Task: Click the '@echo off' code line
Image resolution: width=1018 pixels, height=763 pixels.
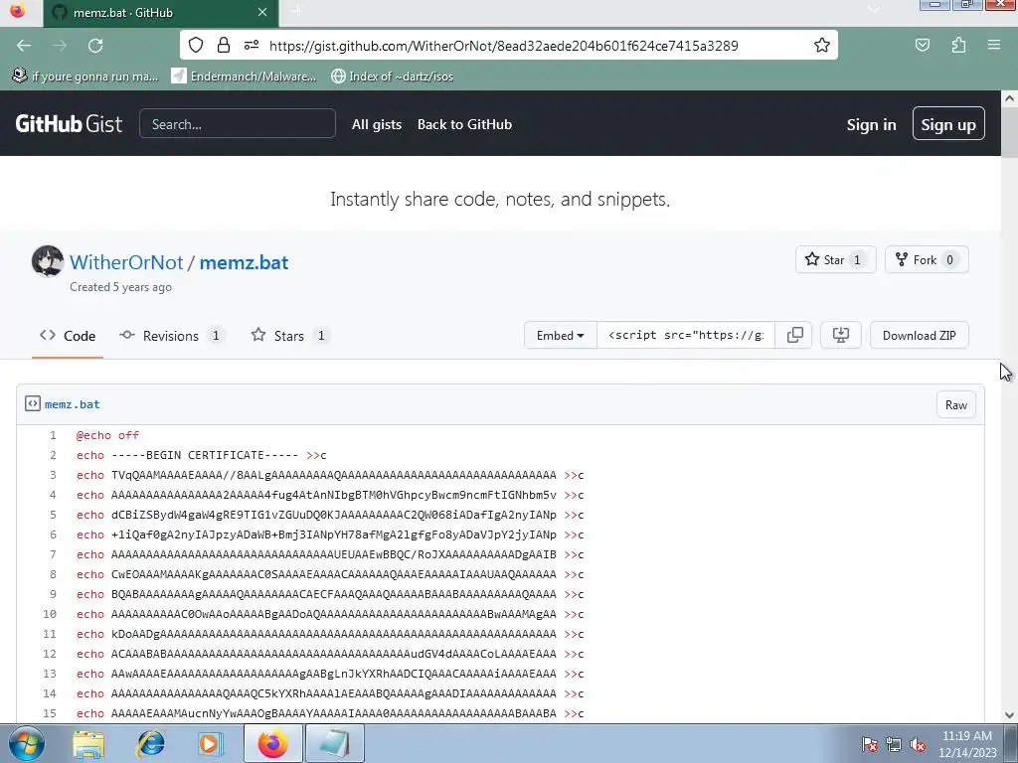Action: 107,435
